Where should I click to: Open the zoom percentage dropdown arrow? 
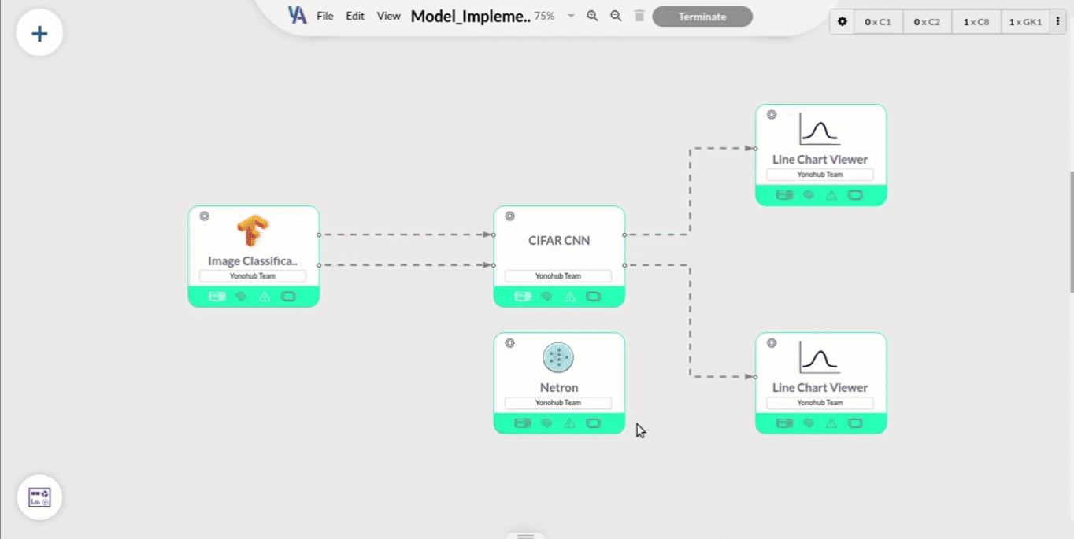click(x=571, y=17)
